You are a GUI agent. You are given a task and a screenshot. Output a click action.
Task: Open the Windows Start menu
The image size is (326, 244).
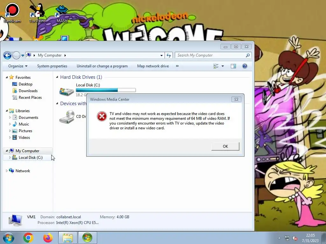(x=8, y=238)
